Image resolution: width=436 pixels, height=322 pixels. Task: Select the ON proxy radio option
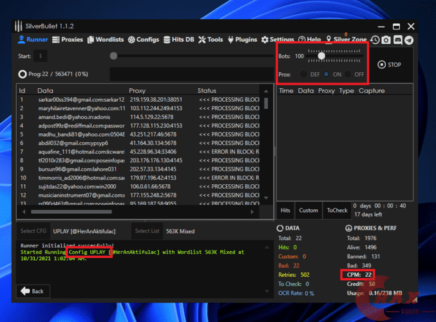click(x=327, y=74)
